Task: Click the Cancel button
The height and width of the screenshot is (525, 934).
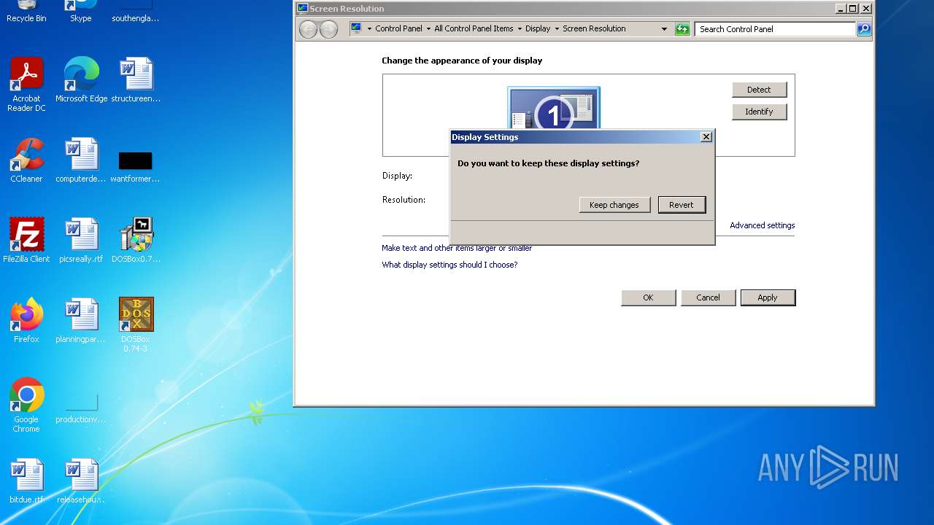Action: point(708,297)
